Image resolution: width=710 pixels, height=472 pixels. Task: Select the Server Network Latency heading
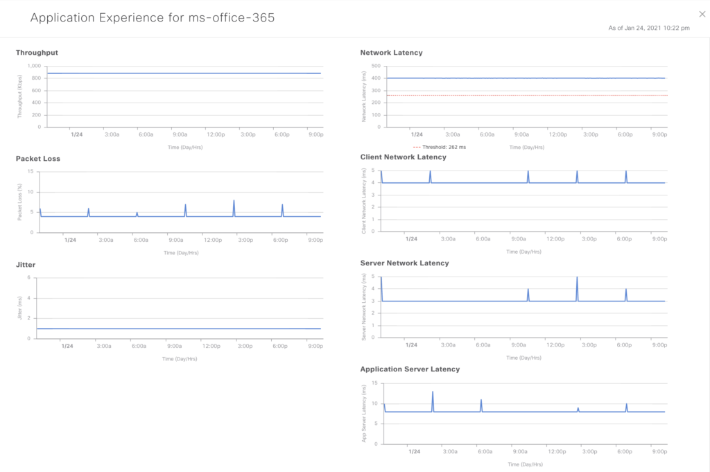pos(404,263)
